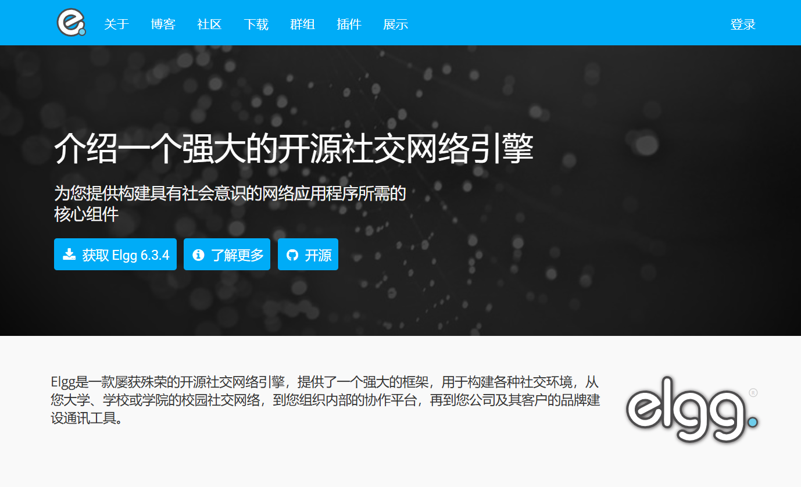Open the 关于 menu item

116,24
